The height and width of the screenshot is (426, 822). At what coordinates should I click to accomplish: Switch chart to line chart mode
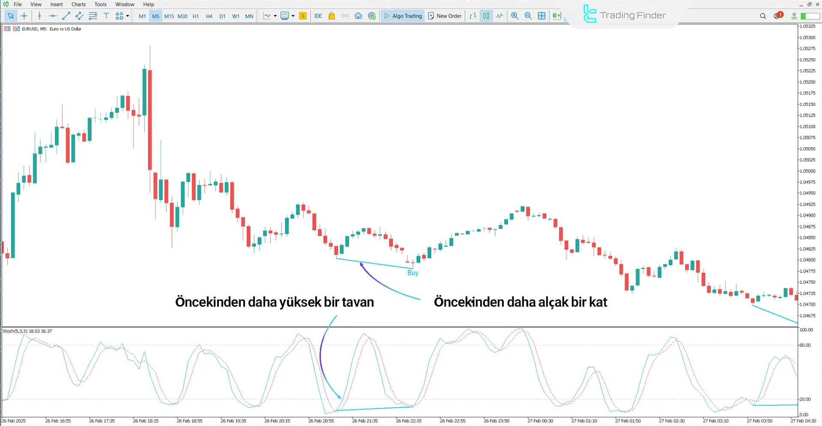tap(499, 16)
